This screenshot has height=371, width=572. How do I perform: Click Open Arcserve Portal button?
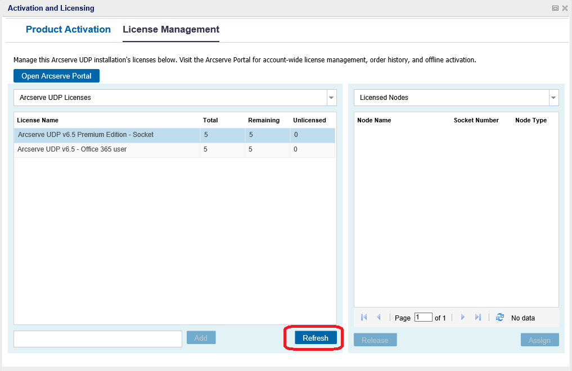click(57, 76)
